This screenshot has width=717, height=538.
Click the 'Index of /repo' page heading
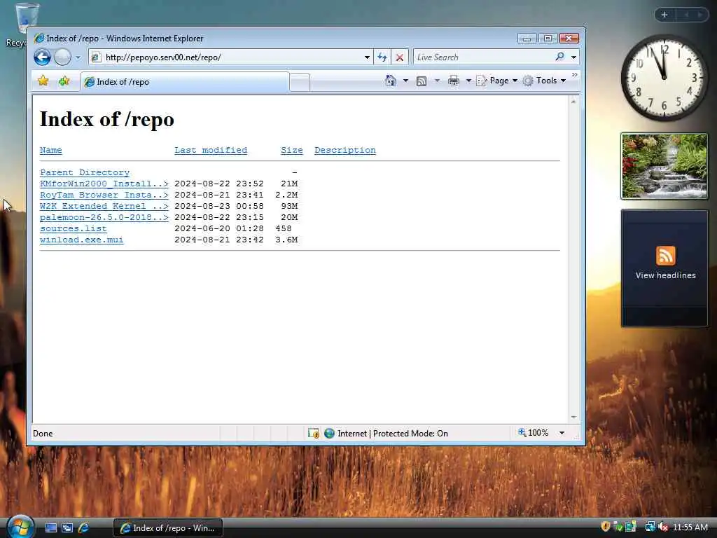click(107, 119)
